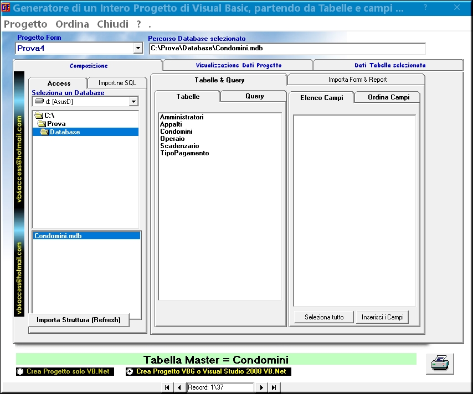Image resolution: width=473 pixels, height=394 pixels.
Task: Select the C:\ folder icon
Action: click(39, 115)
